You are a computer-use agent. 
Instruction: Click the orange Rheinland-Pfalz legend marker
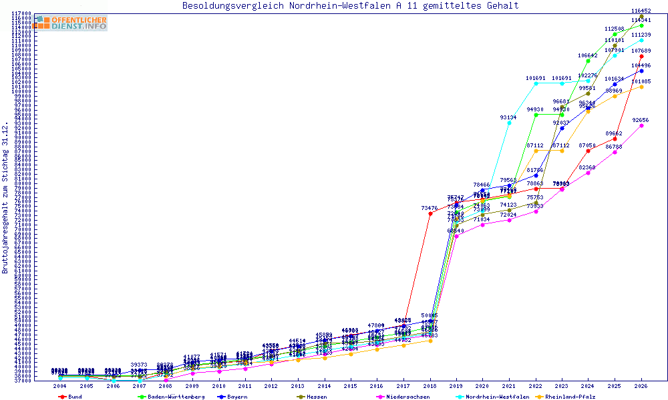pos(538,397)
